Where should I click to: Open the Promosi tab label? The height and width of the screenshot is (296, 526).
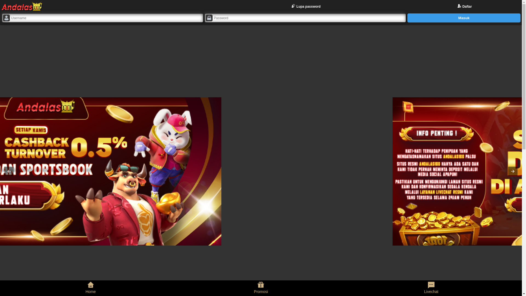(261, 292)
